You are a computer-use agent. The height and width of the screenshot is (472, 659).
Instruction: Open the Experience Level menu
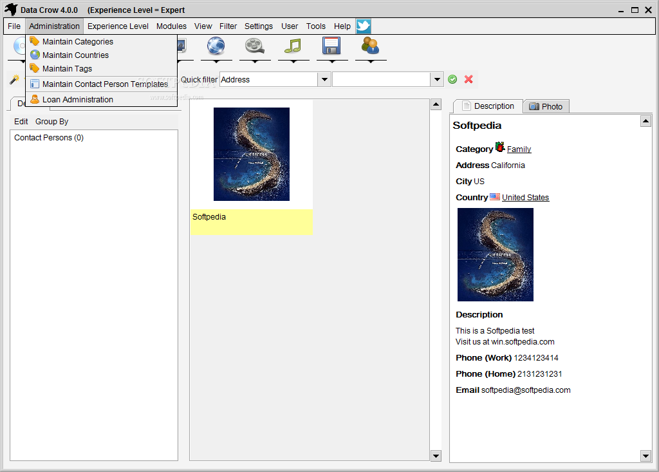(x=118, y=26)
